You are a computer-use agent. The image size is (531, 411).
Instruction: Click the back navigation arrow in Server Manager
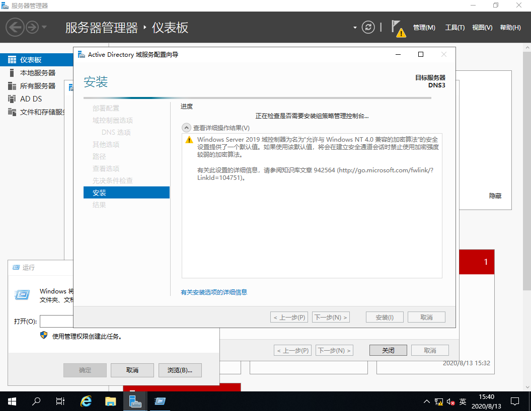point(15,27)
